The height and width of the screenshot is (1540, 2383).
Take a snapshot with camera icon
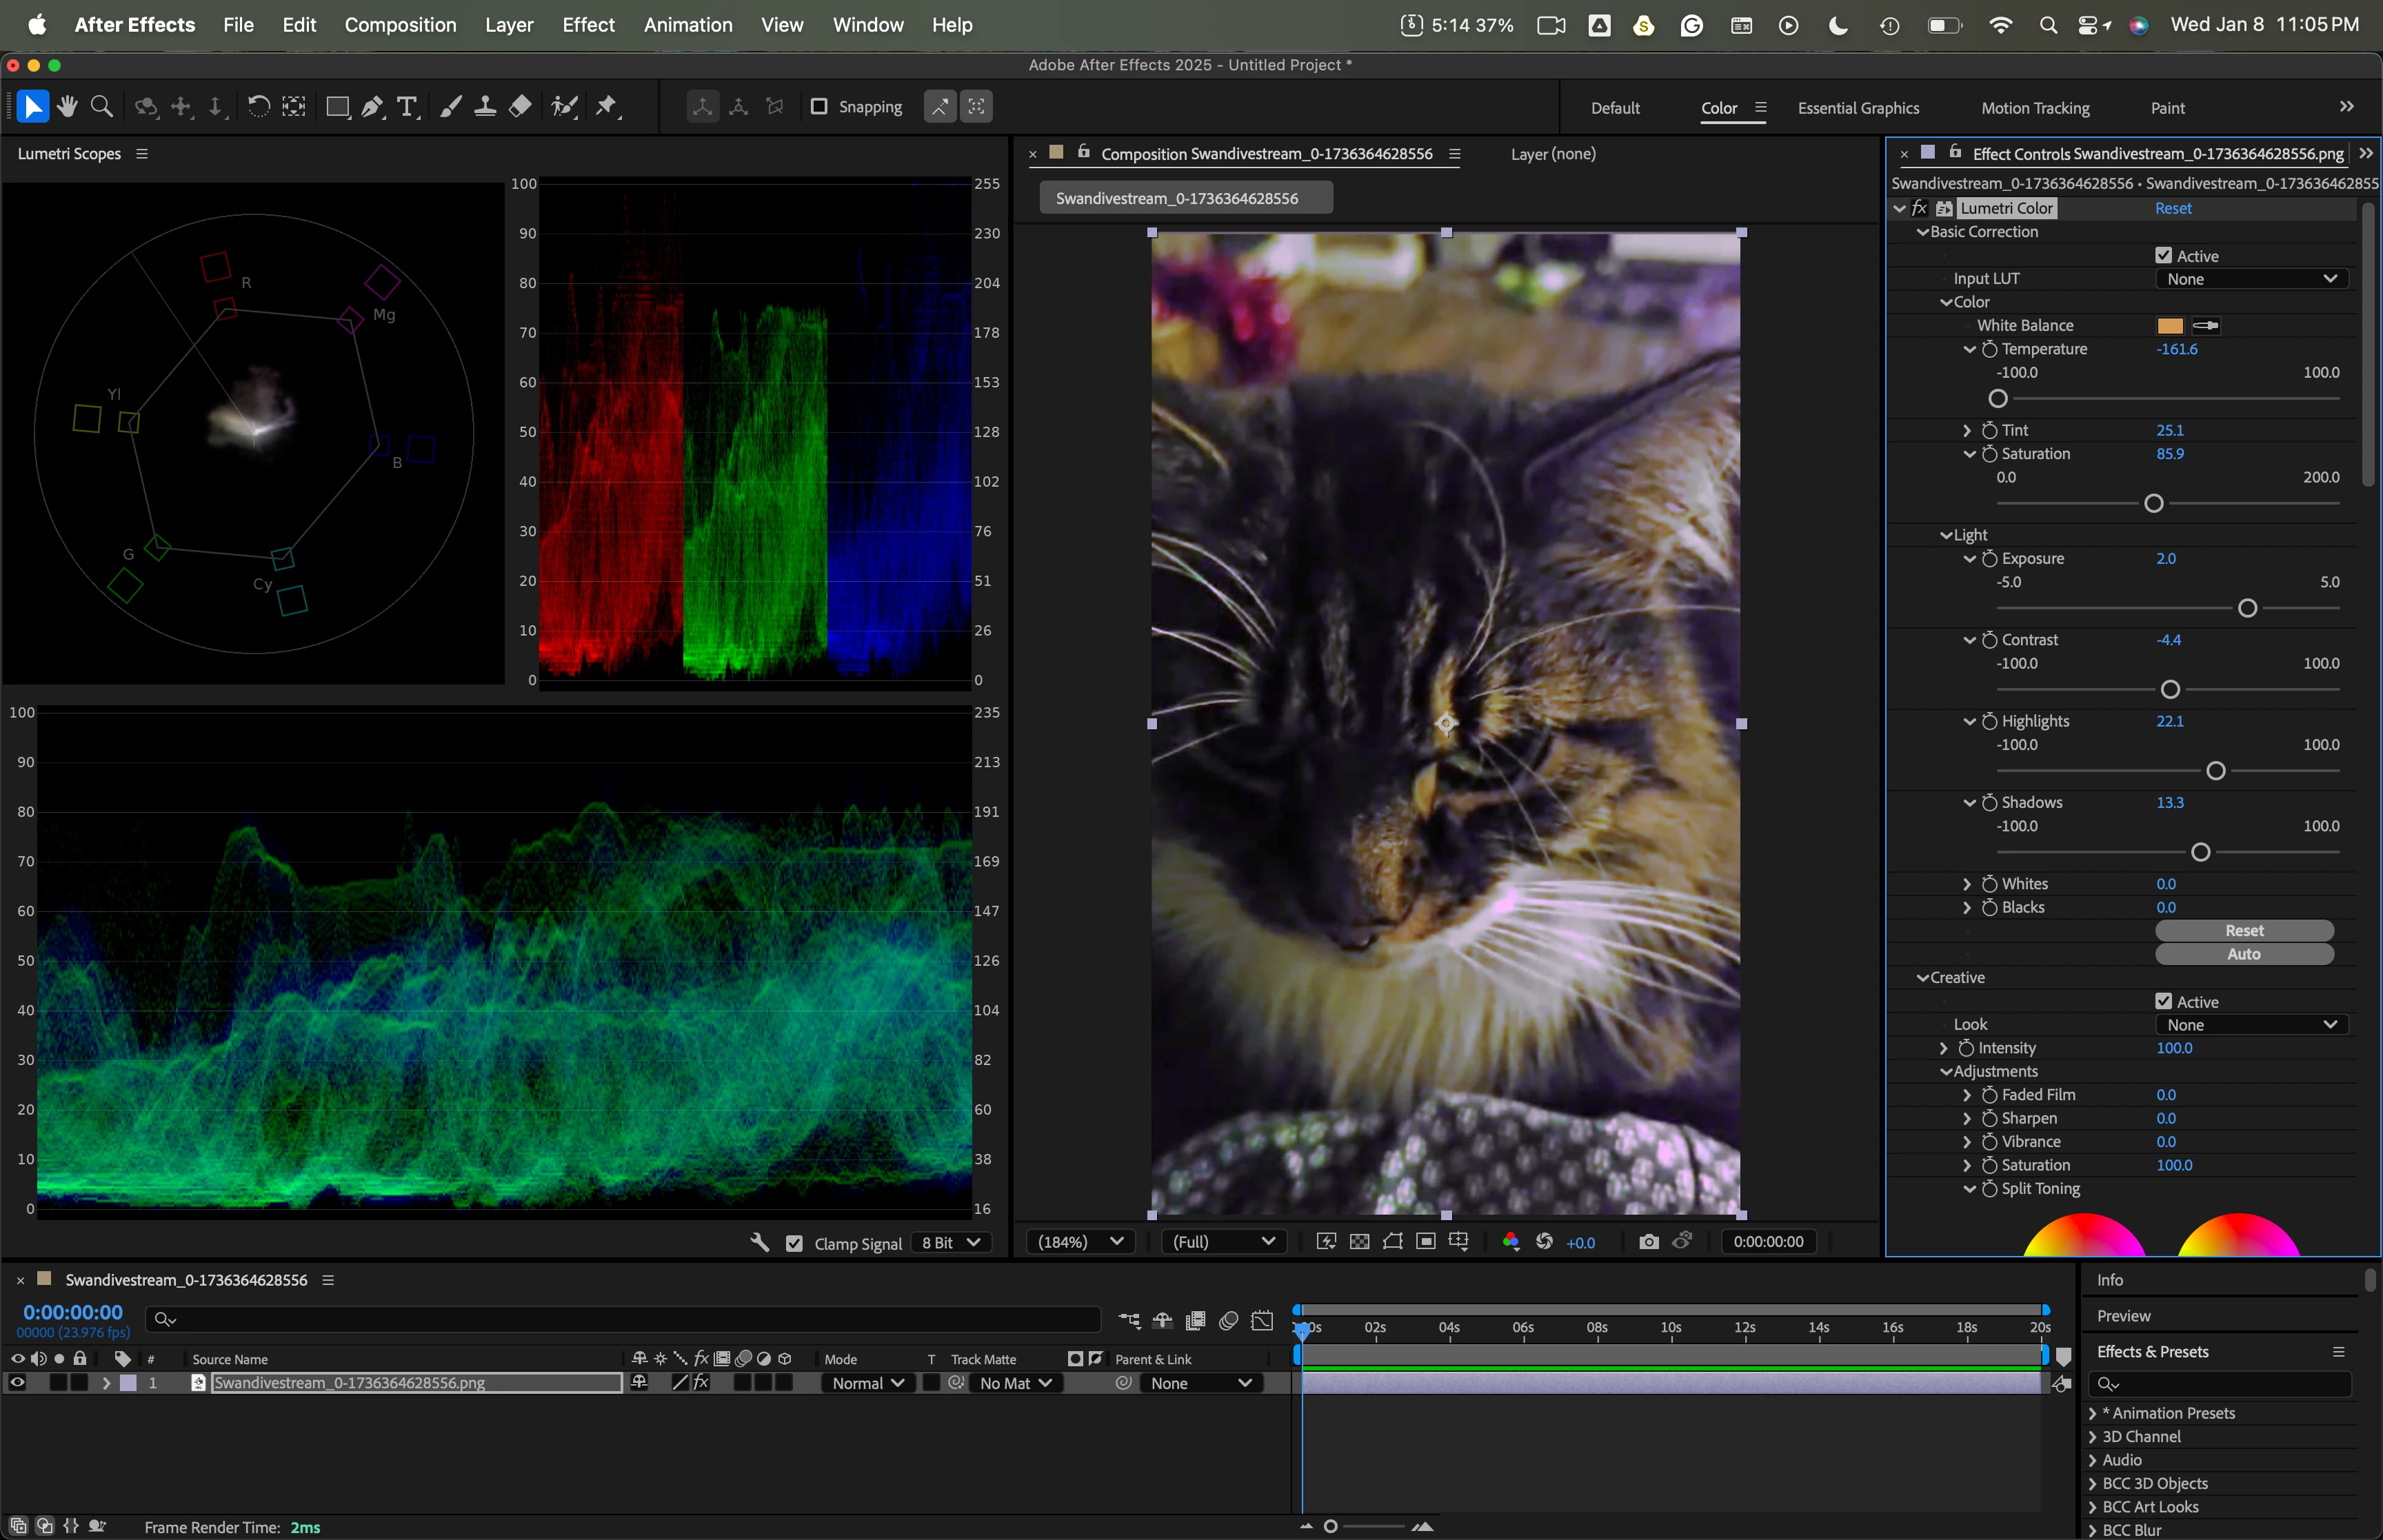pyautogui.click(x=1649, y=1242)
